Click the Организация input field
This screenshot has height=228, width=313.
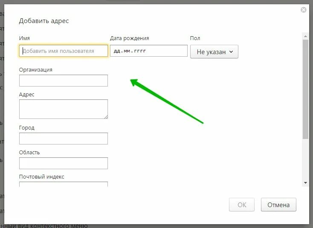[x=64, y=81]
